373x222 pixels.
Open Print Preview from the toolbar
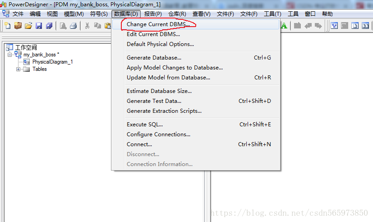pos(63,25)
